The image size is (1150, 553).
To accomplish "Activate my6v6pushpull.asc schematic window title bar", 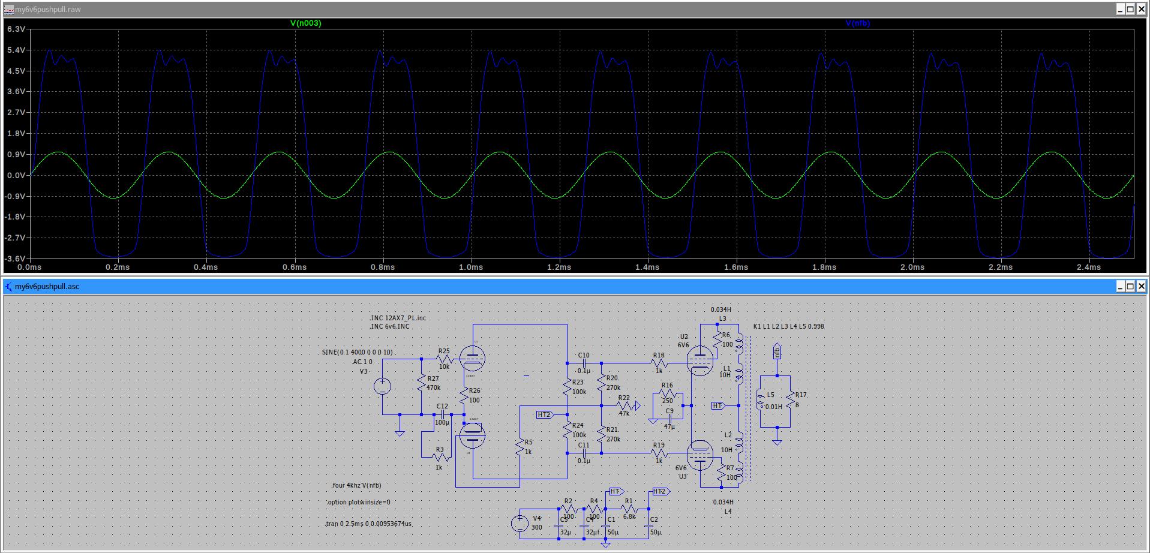I will tap(575, 286).
